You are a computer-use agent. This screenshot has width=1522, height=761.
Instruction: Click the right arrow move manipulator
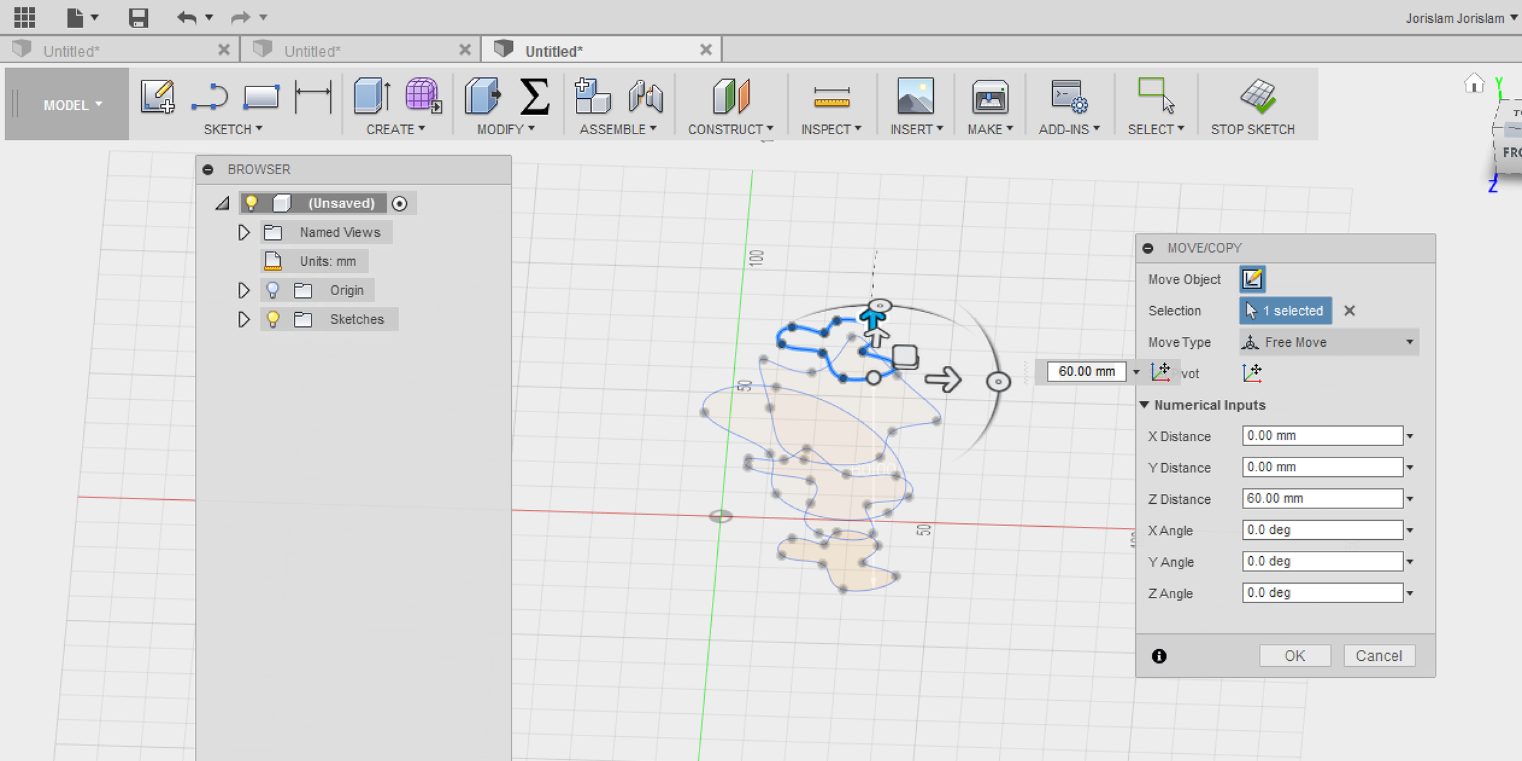(943, 379)
